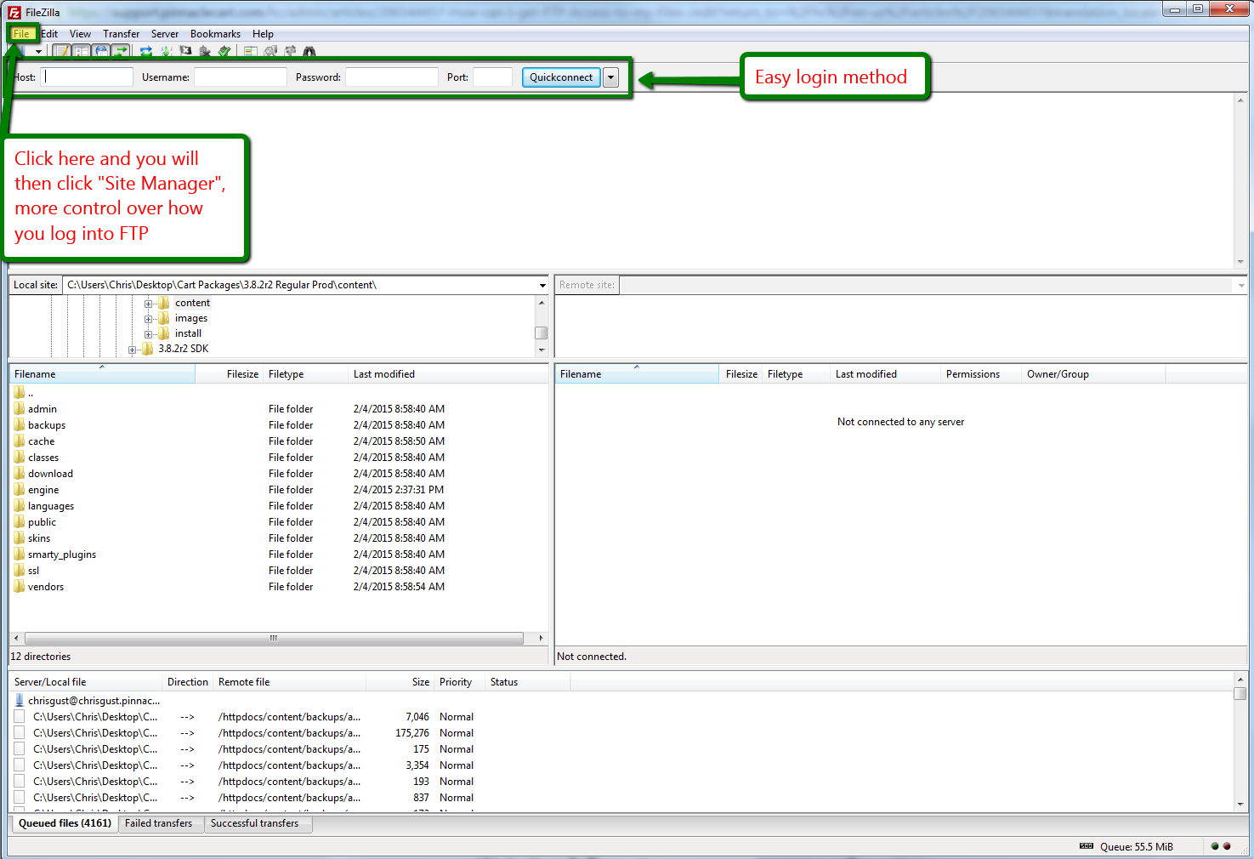Open the Quickconnect history dropdown arrow

[x=610, y=77]
